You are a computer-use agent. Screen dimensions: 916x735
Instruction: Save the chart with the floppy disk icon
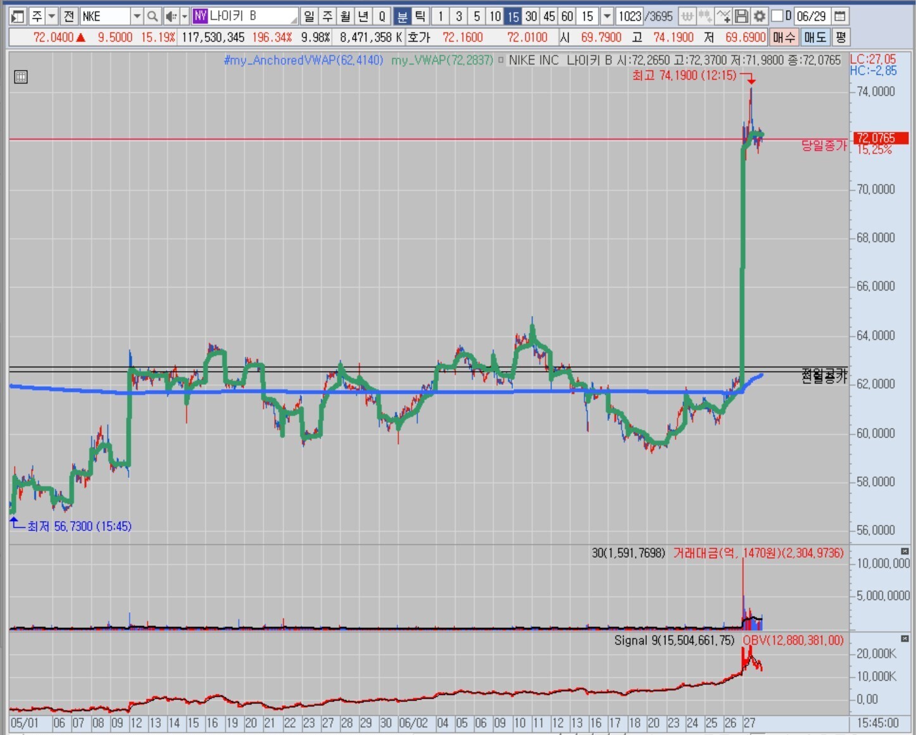[x=741, y=16]
